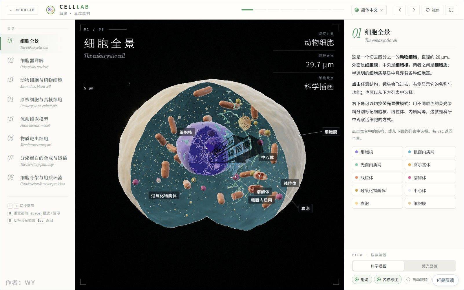Click the CellLab logo icon
Image resolution: width=464 pixels, height=290 pixels.
pyautogui.click(x=51, y=10)
